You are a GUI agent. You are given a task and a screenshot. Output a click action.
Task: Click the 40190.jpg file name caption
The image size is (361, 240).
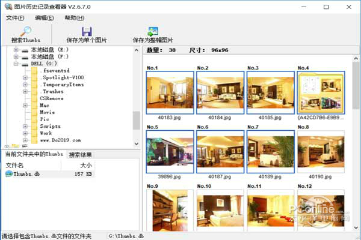[x=320, y=176]
